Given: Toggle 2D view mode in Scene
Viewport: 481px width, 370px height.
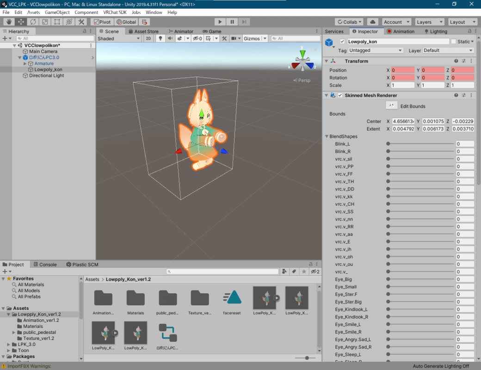Looking at the screenshot, I should [x=148, y=38].
